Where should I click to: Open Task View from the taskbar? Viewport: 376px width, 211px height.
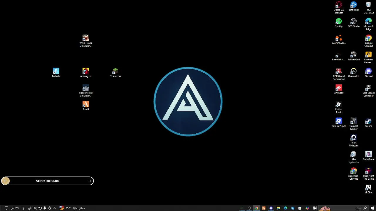tap(315, 208)
